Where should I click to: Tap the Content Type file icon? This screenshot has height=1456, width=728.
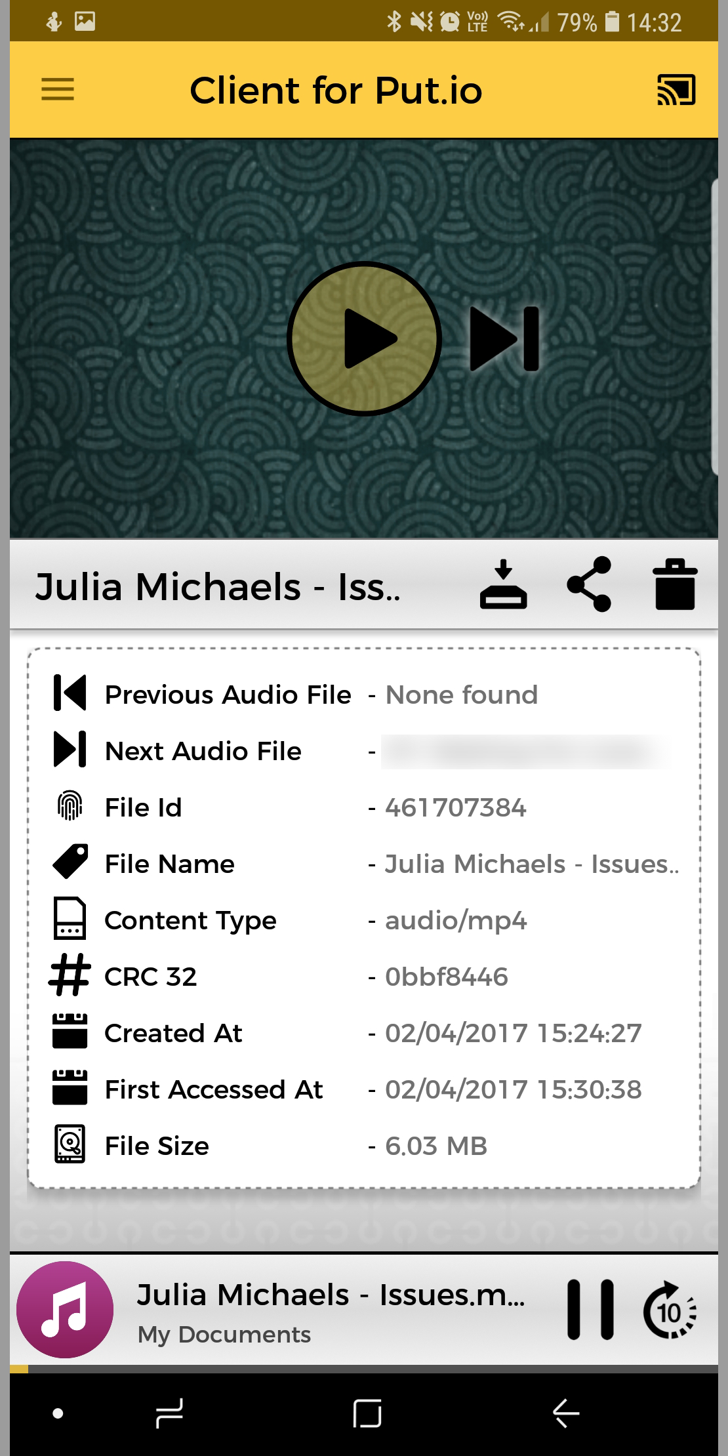point(70,918)
